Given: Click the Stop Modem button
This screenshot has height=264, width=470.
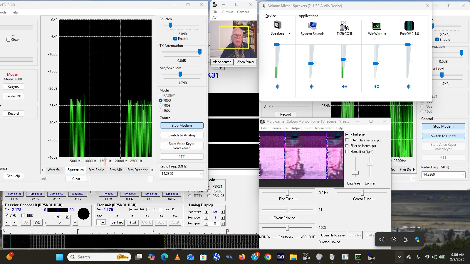Looking at the screenshot, I should tap(182, 126).
